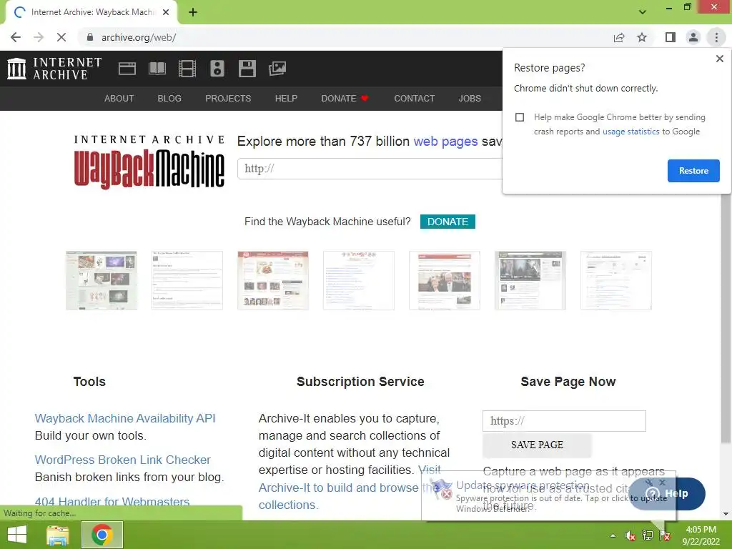Open the Audio speaker icon
The image size is (732, 549).
[217, 69]
